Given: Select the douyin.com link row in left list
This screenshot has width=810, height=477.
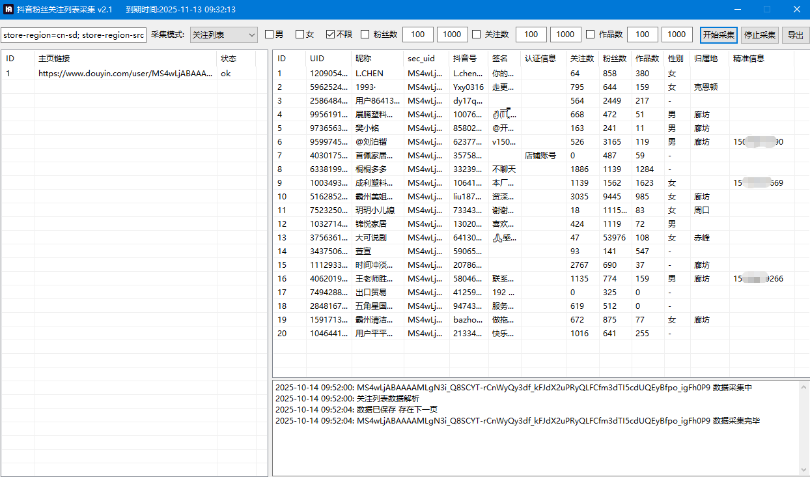Looking at the screenshot, I should [125, 74].
